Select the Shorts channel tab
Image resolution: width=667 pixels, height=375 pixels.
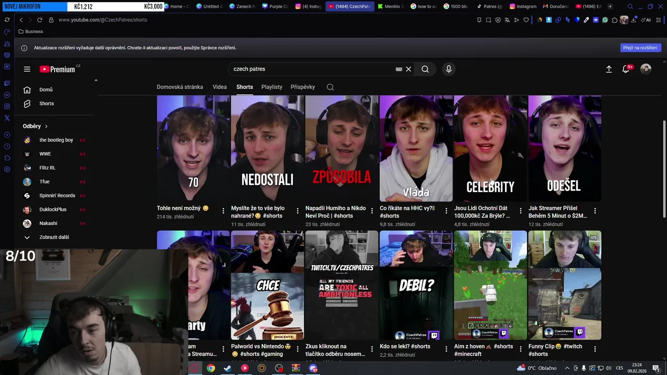(244, 87)
